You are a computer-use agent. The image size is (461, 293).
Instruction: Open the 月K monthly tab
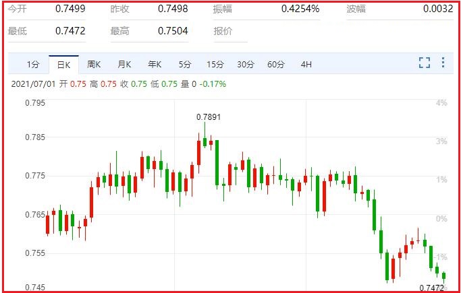[x=124, y=64]
